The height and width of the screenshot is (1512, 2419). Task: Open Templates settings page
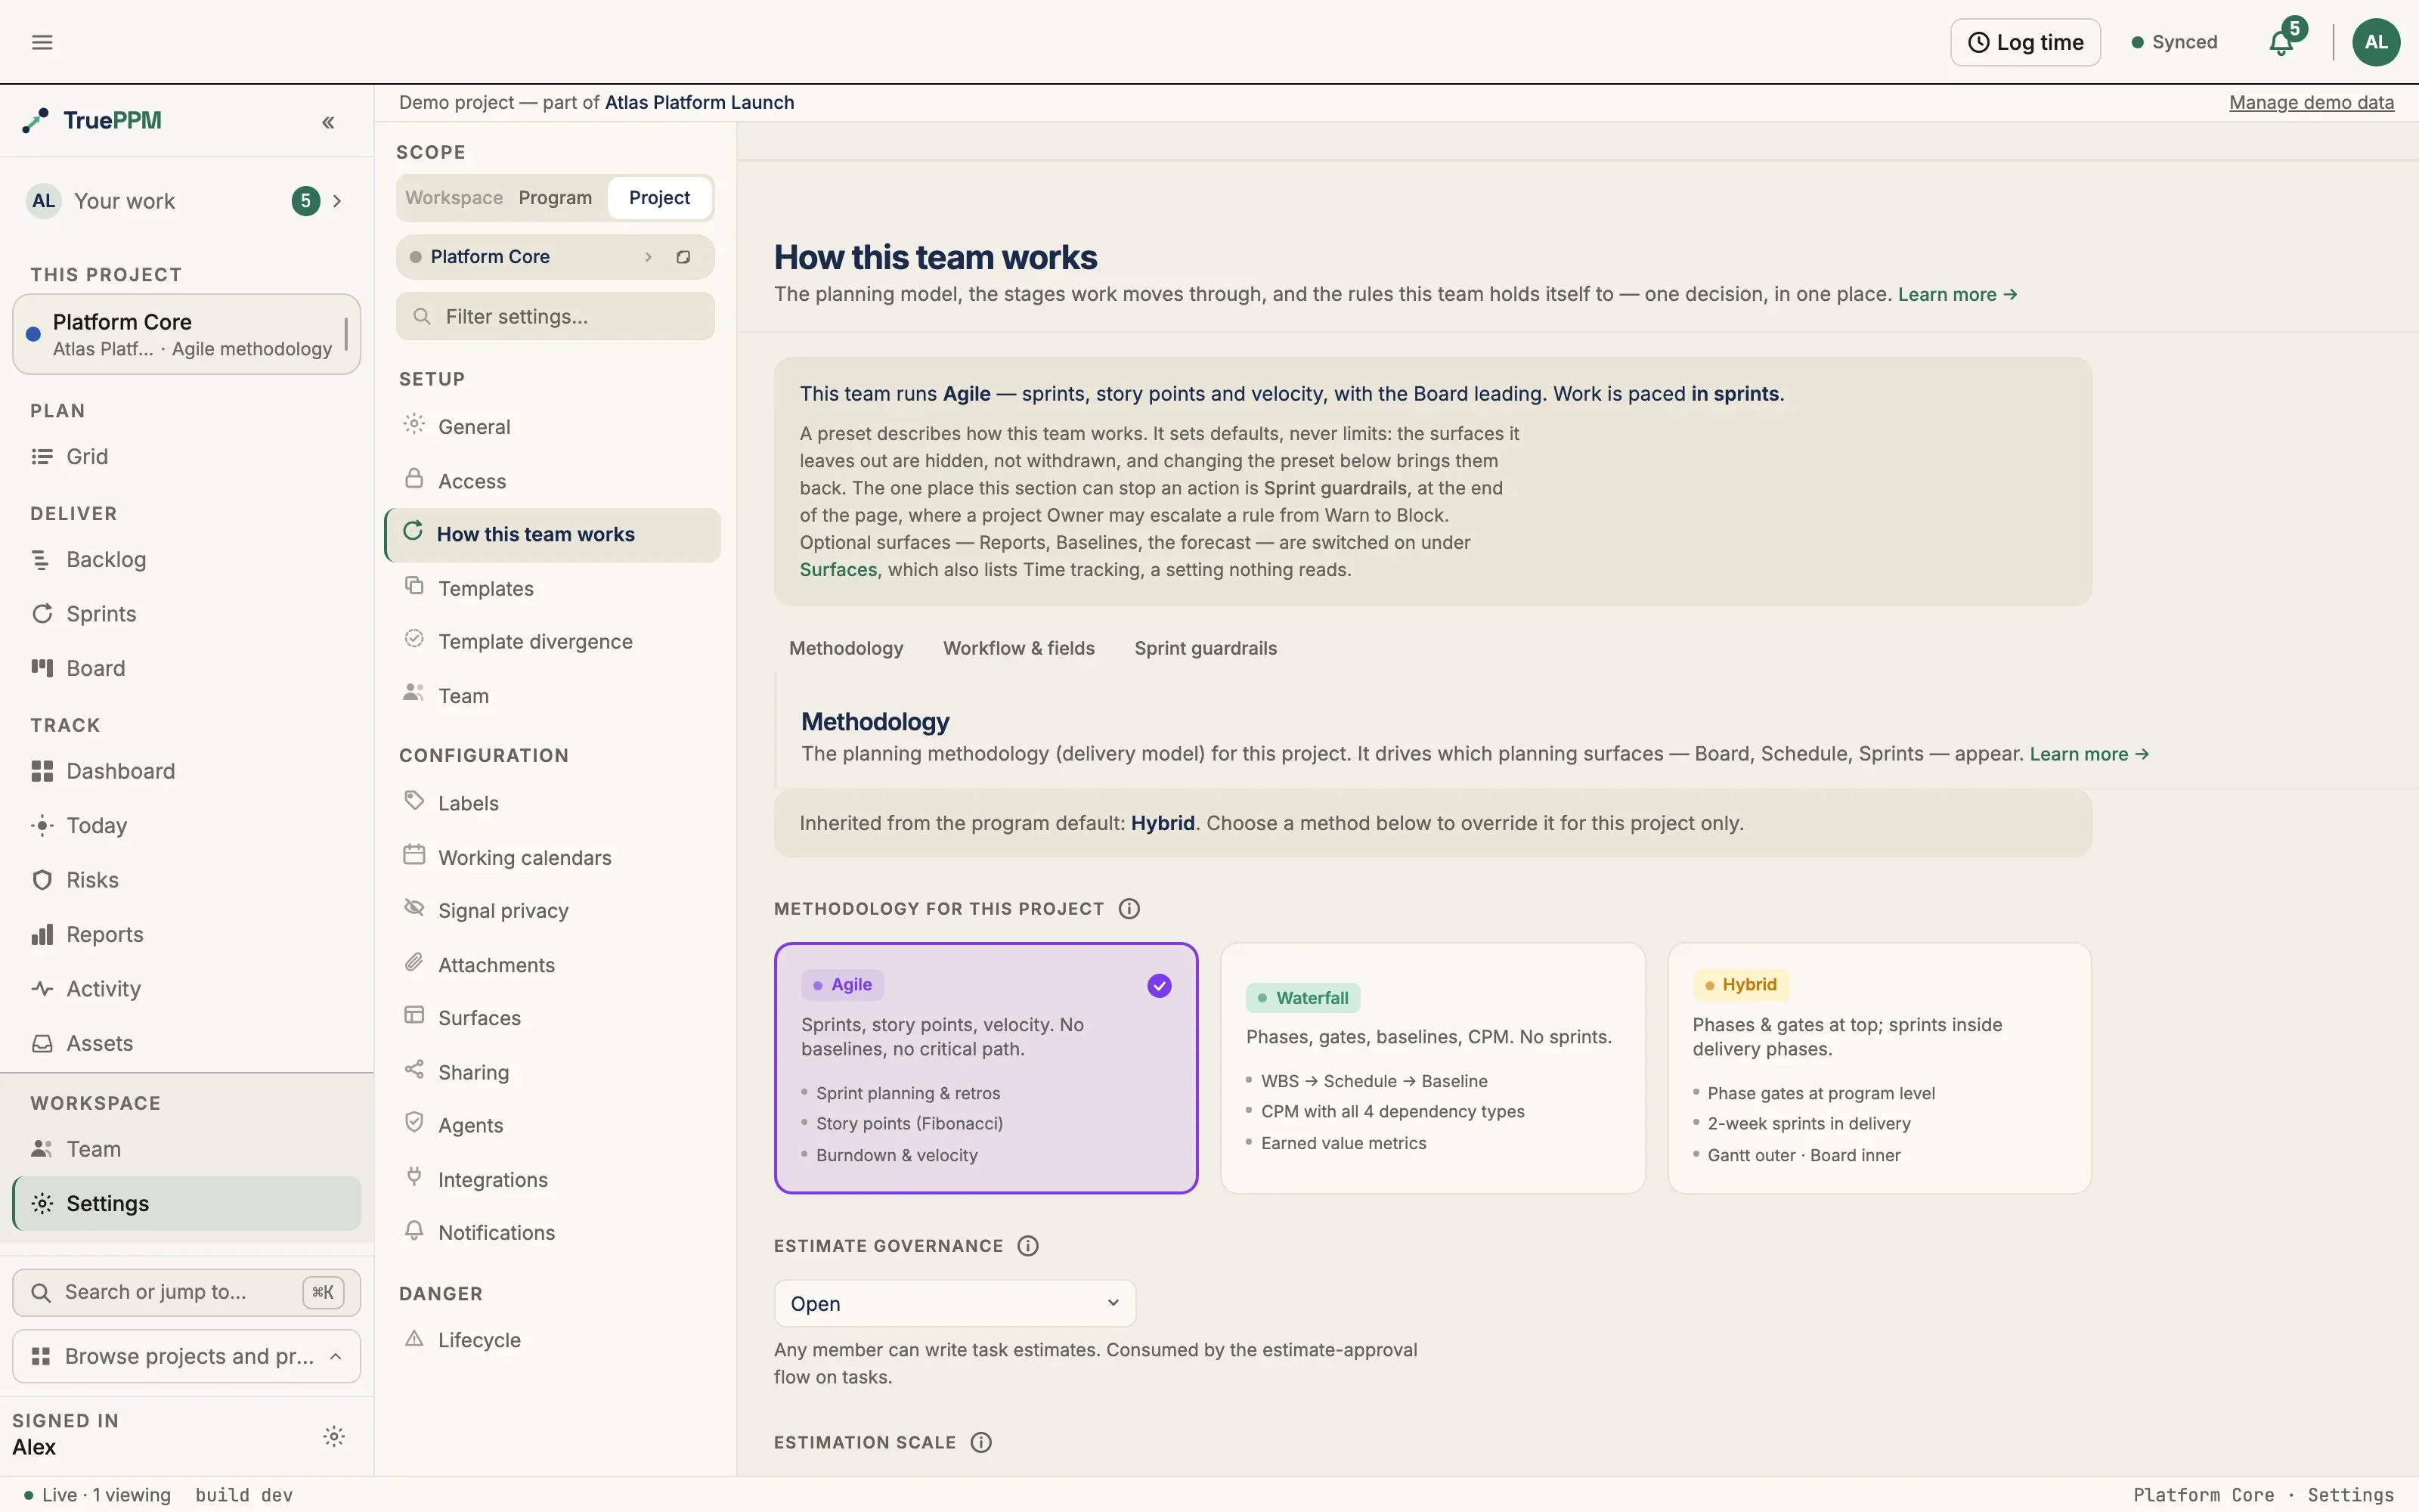click(553, 589)
